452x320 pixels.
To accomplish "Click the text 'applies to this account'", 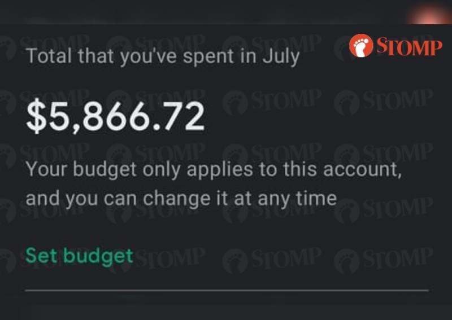I will (x=294, y=169).
